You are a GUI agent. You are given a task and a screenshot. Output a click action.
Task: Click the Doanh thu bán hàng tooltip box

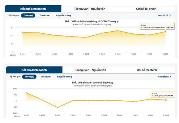(156, 26)
